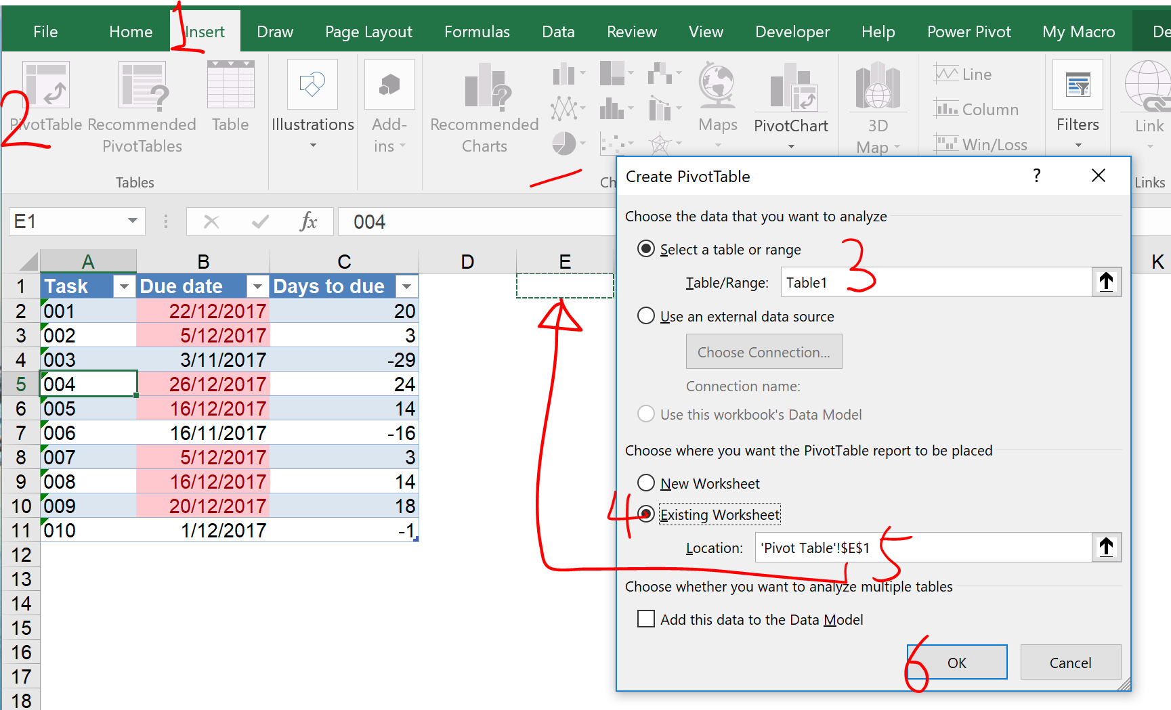This screenshot has height=710, width=1171.
Task: Cancel the Create PivotTable dialog
Action: click(x=1070, y=663)
